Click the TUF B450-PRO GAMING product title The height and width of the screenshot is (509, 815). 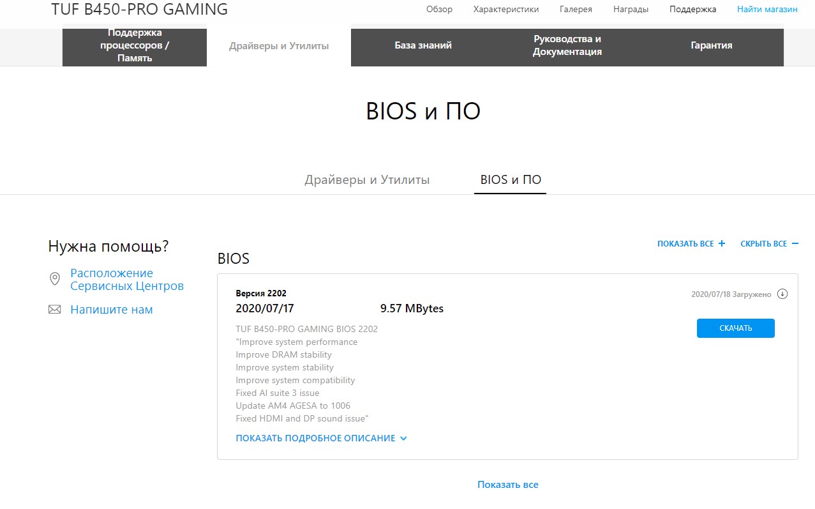(x=140, y=9)
